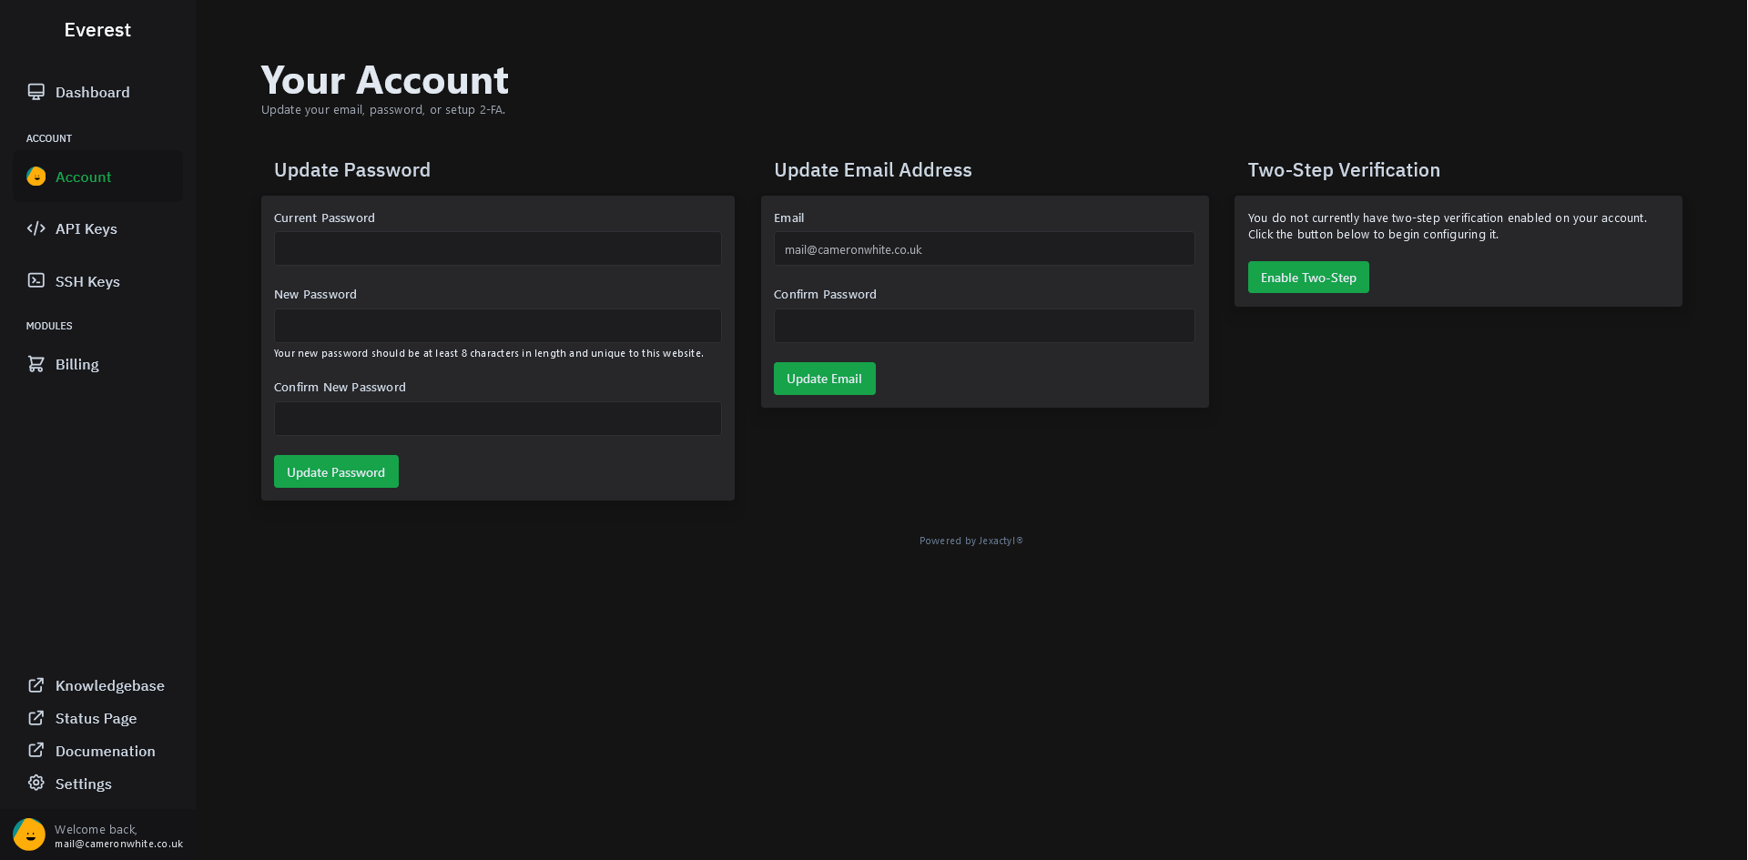Focus the New Password field
Viewport: 1748px width, 860px height.
[x=498, y=326]
